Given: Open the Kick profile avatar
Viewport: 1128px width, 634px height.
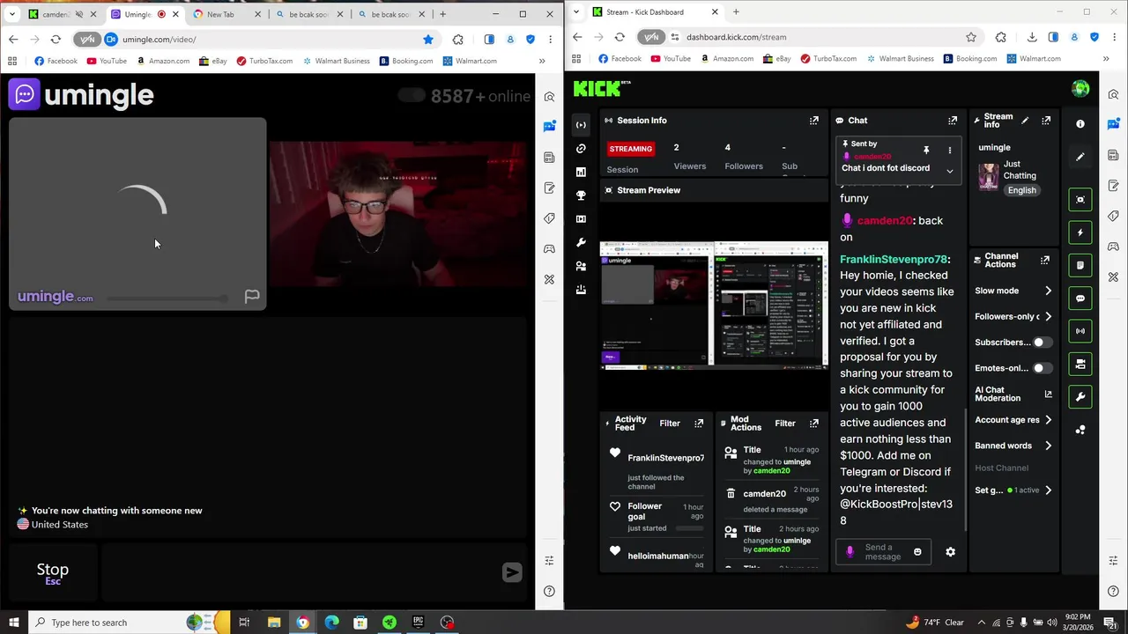Looking at the screenshot, I should pyautogui.click(x=1080, y=89).
